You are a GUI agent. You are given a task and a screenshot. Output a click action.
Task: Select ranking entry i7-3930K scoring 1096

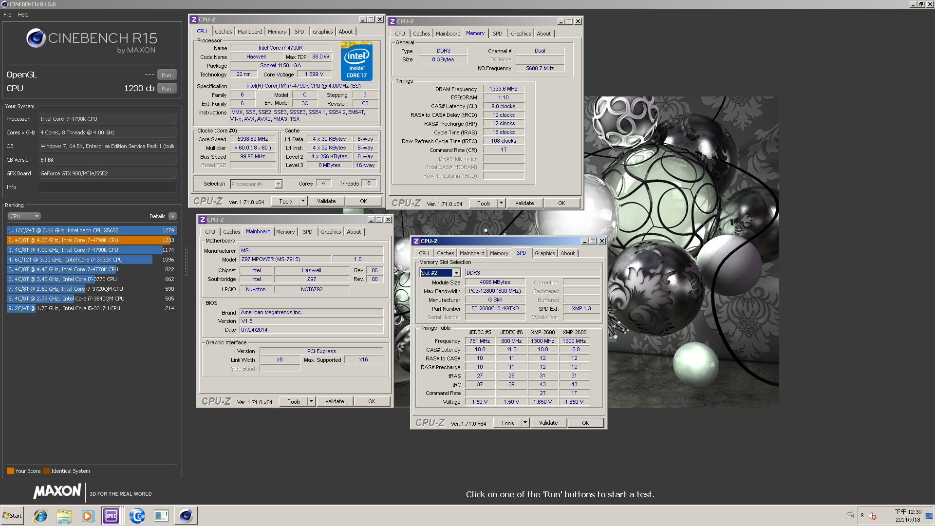pos(92,260)
